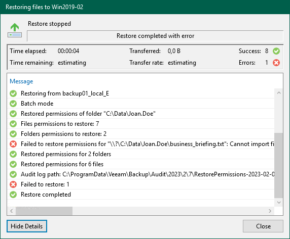Image resolution: width=290 pixels, height=239 pixels.
Task: Click the red icon beside business_briefing.txt failure
Action: [13, 144]
